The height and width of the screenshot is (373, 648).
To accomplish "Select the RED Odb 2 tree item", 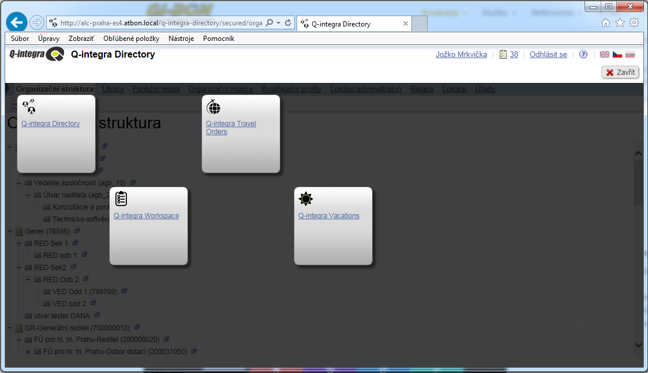I will [x=61, y=279].
